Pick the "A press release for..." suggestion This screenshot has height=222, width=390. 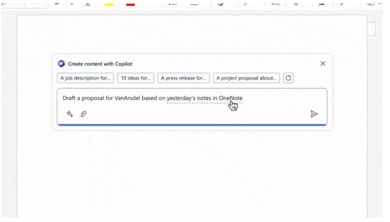(x=184, y=78)
